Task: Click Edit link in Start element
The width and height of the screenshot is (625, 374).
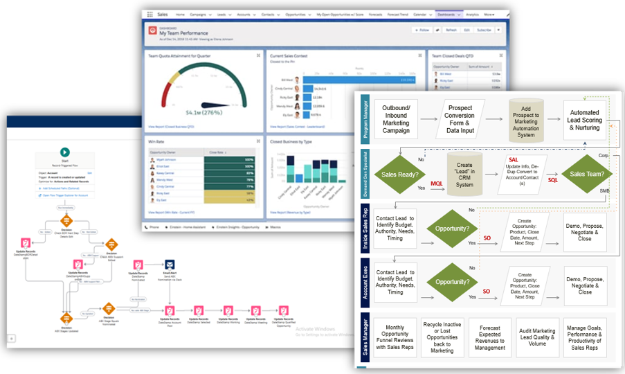Action: click(90, 173)
